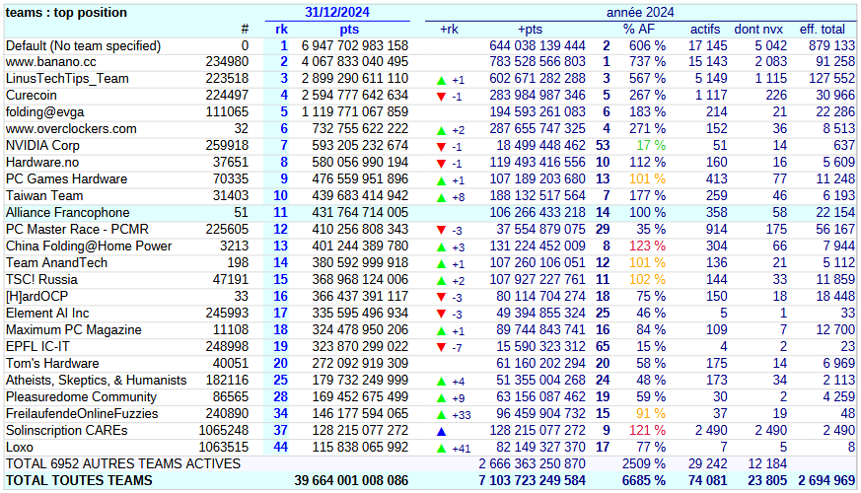This screenshot has width=861, height=493.
Task: Select the Alliance Francophone team row
Action: pyautogui.click(x=67, y=213)
